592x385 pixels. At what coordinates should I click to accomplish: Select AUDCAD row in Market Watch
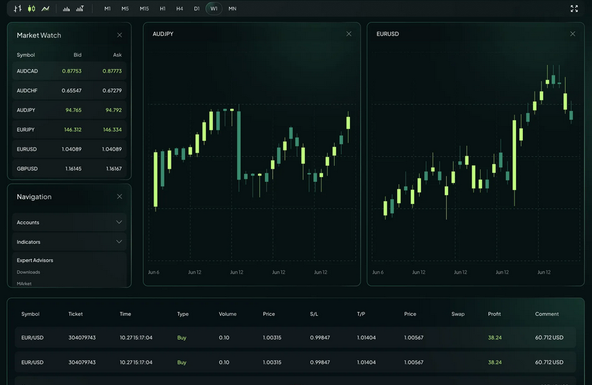[x=69, y=71]
